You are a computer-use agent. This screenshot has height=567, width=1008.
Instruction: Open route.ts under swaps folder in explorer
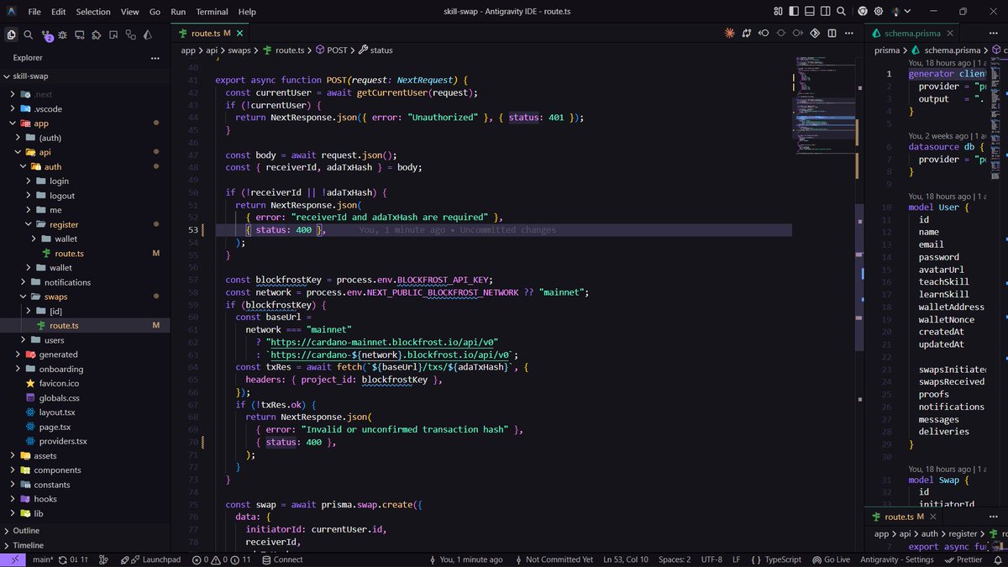85,325
